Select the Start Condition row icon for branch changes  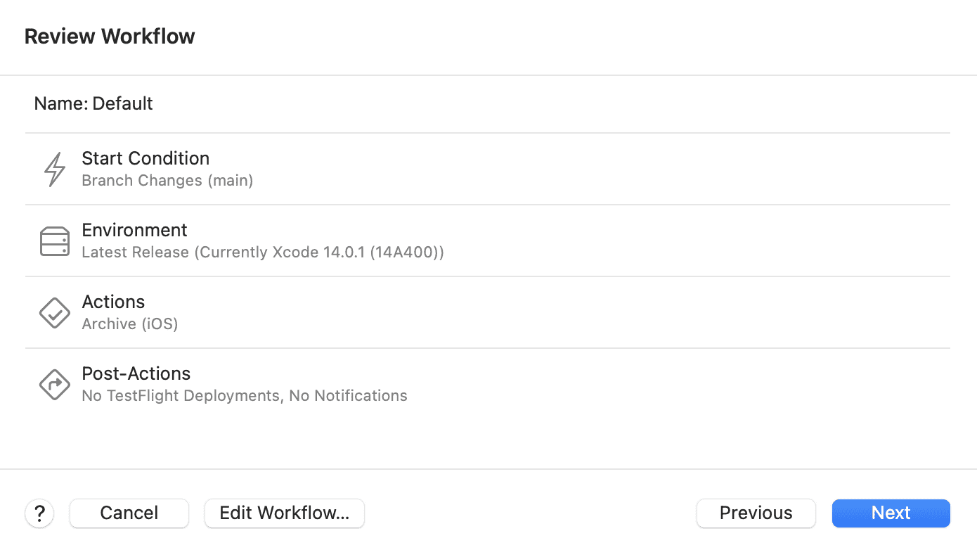click(54, 169)
